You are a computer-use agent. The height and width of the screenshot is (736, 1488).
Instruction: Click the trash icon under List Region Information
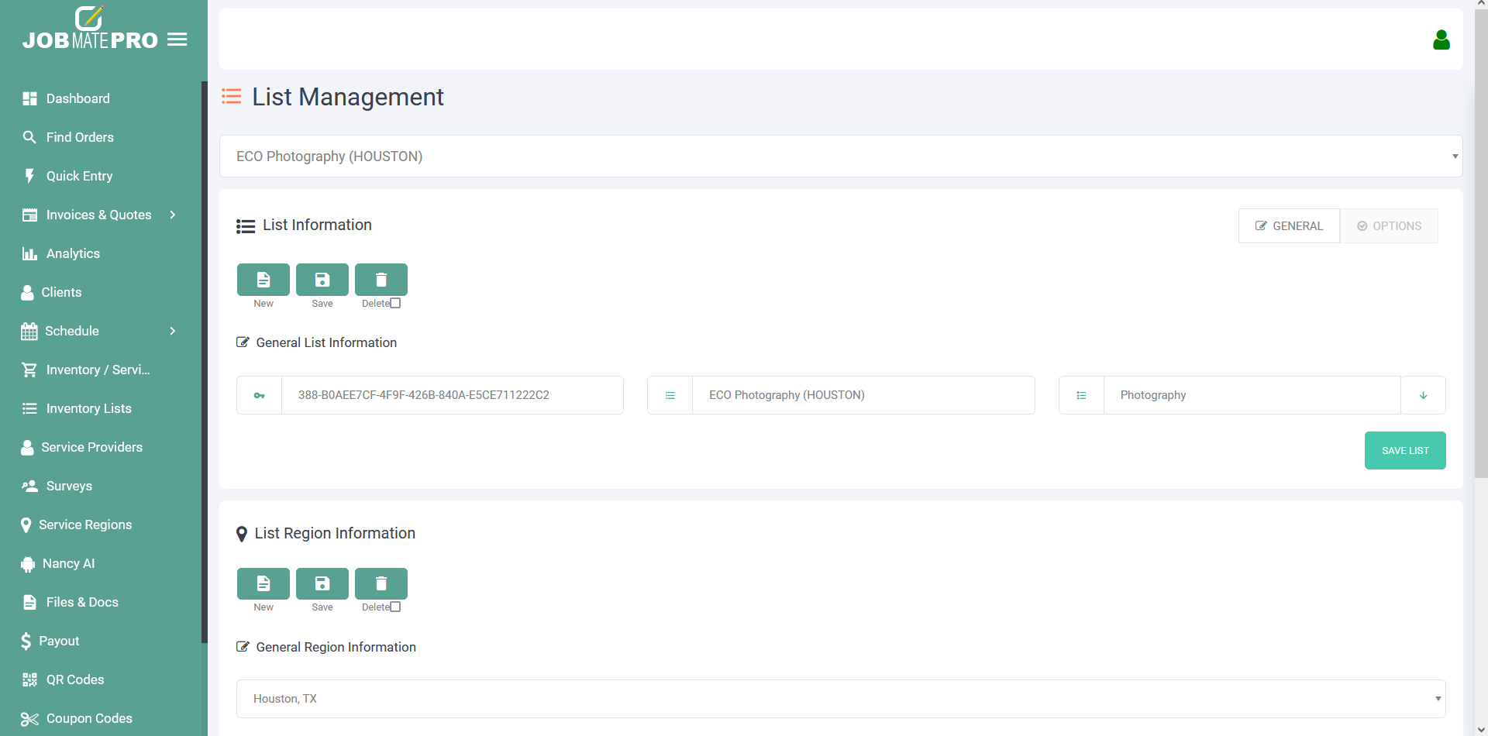coord(381,583)
